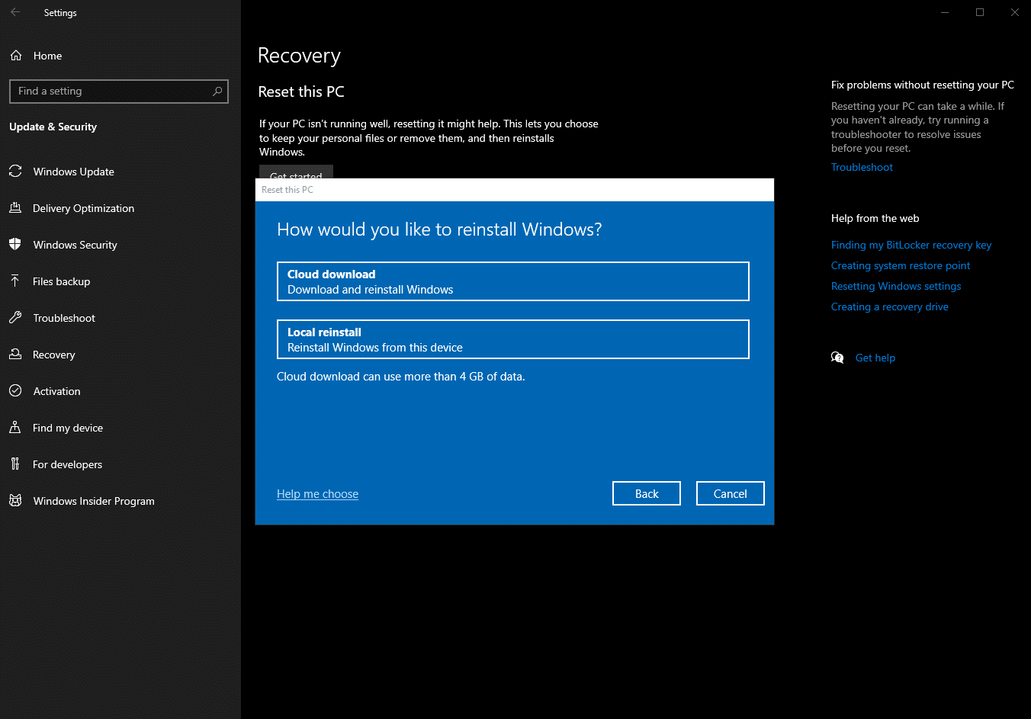
Task: Click the Get help chat icon
Action: pyautogui.click(x=837, y=358)
